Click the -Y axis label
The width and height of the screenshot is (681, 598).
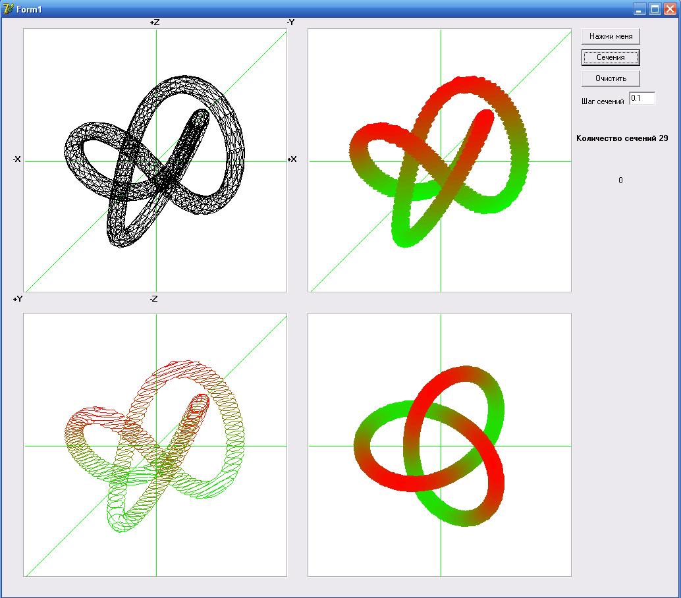pyautogui.click(x=290, y=22)
